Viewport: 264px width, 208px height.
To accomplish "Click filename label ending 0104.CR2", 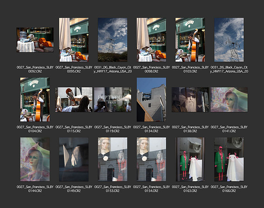I will point(35,129).
